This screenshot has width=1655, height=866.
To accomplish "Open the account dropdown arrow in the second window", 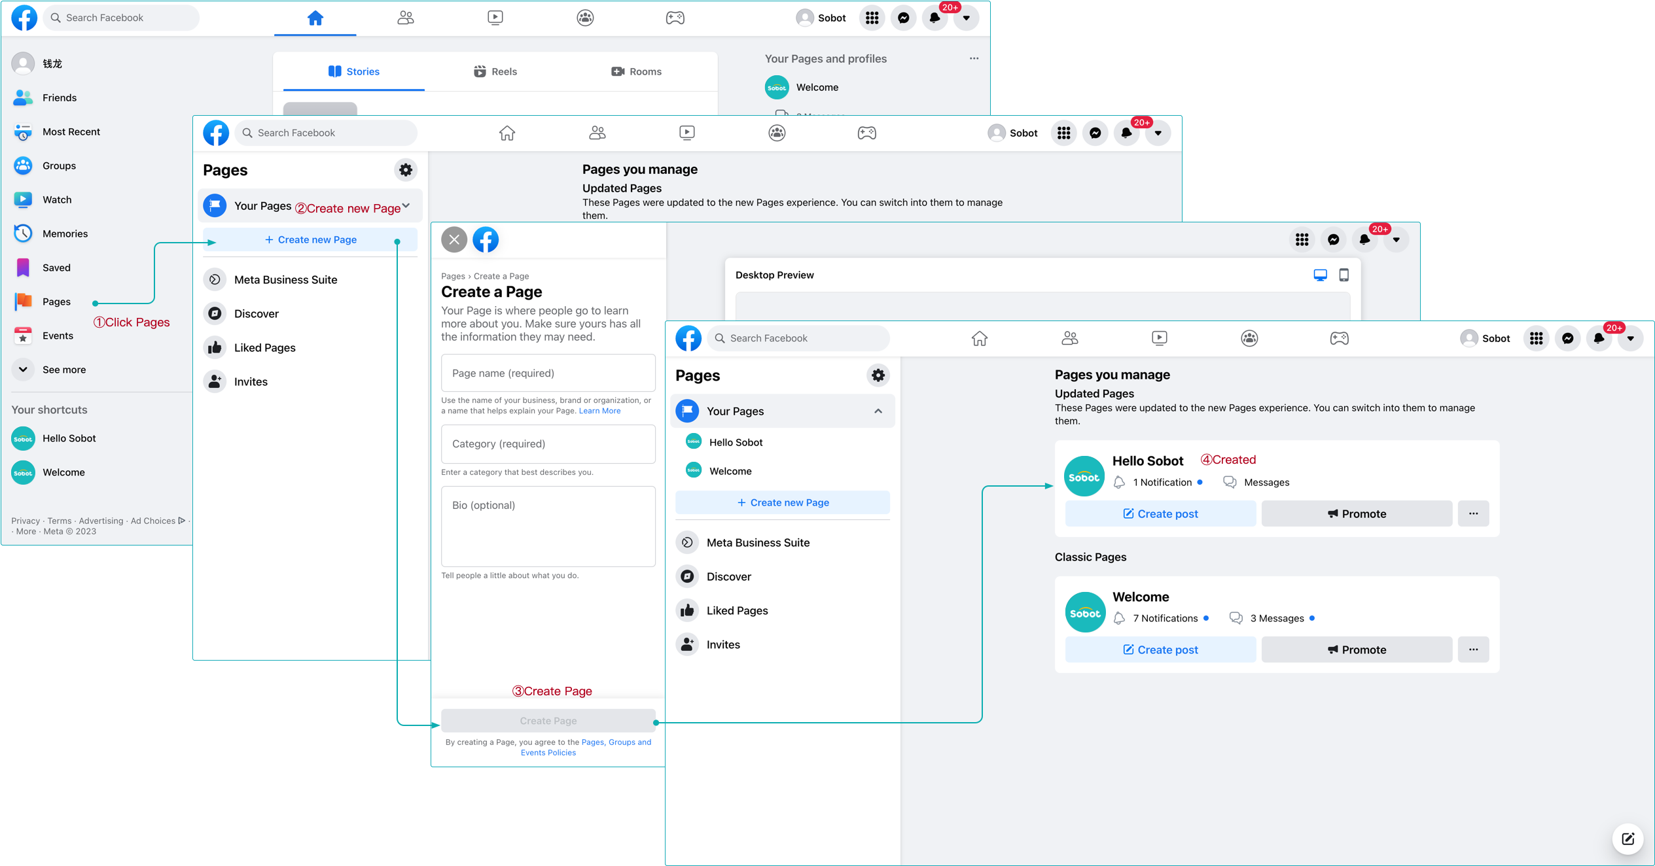I will point(1158,133).
